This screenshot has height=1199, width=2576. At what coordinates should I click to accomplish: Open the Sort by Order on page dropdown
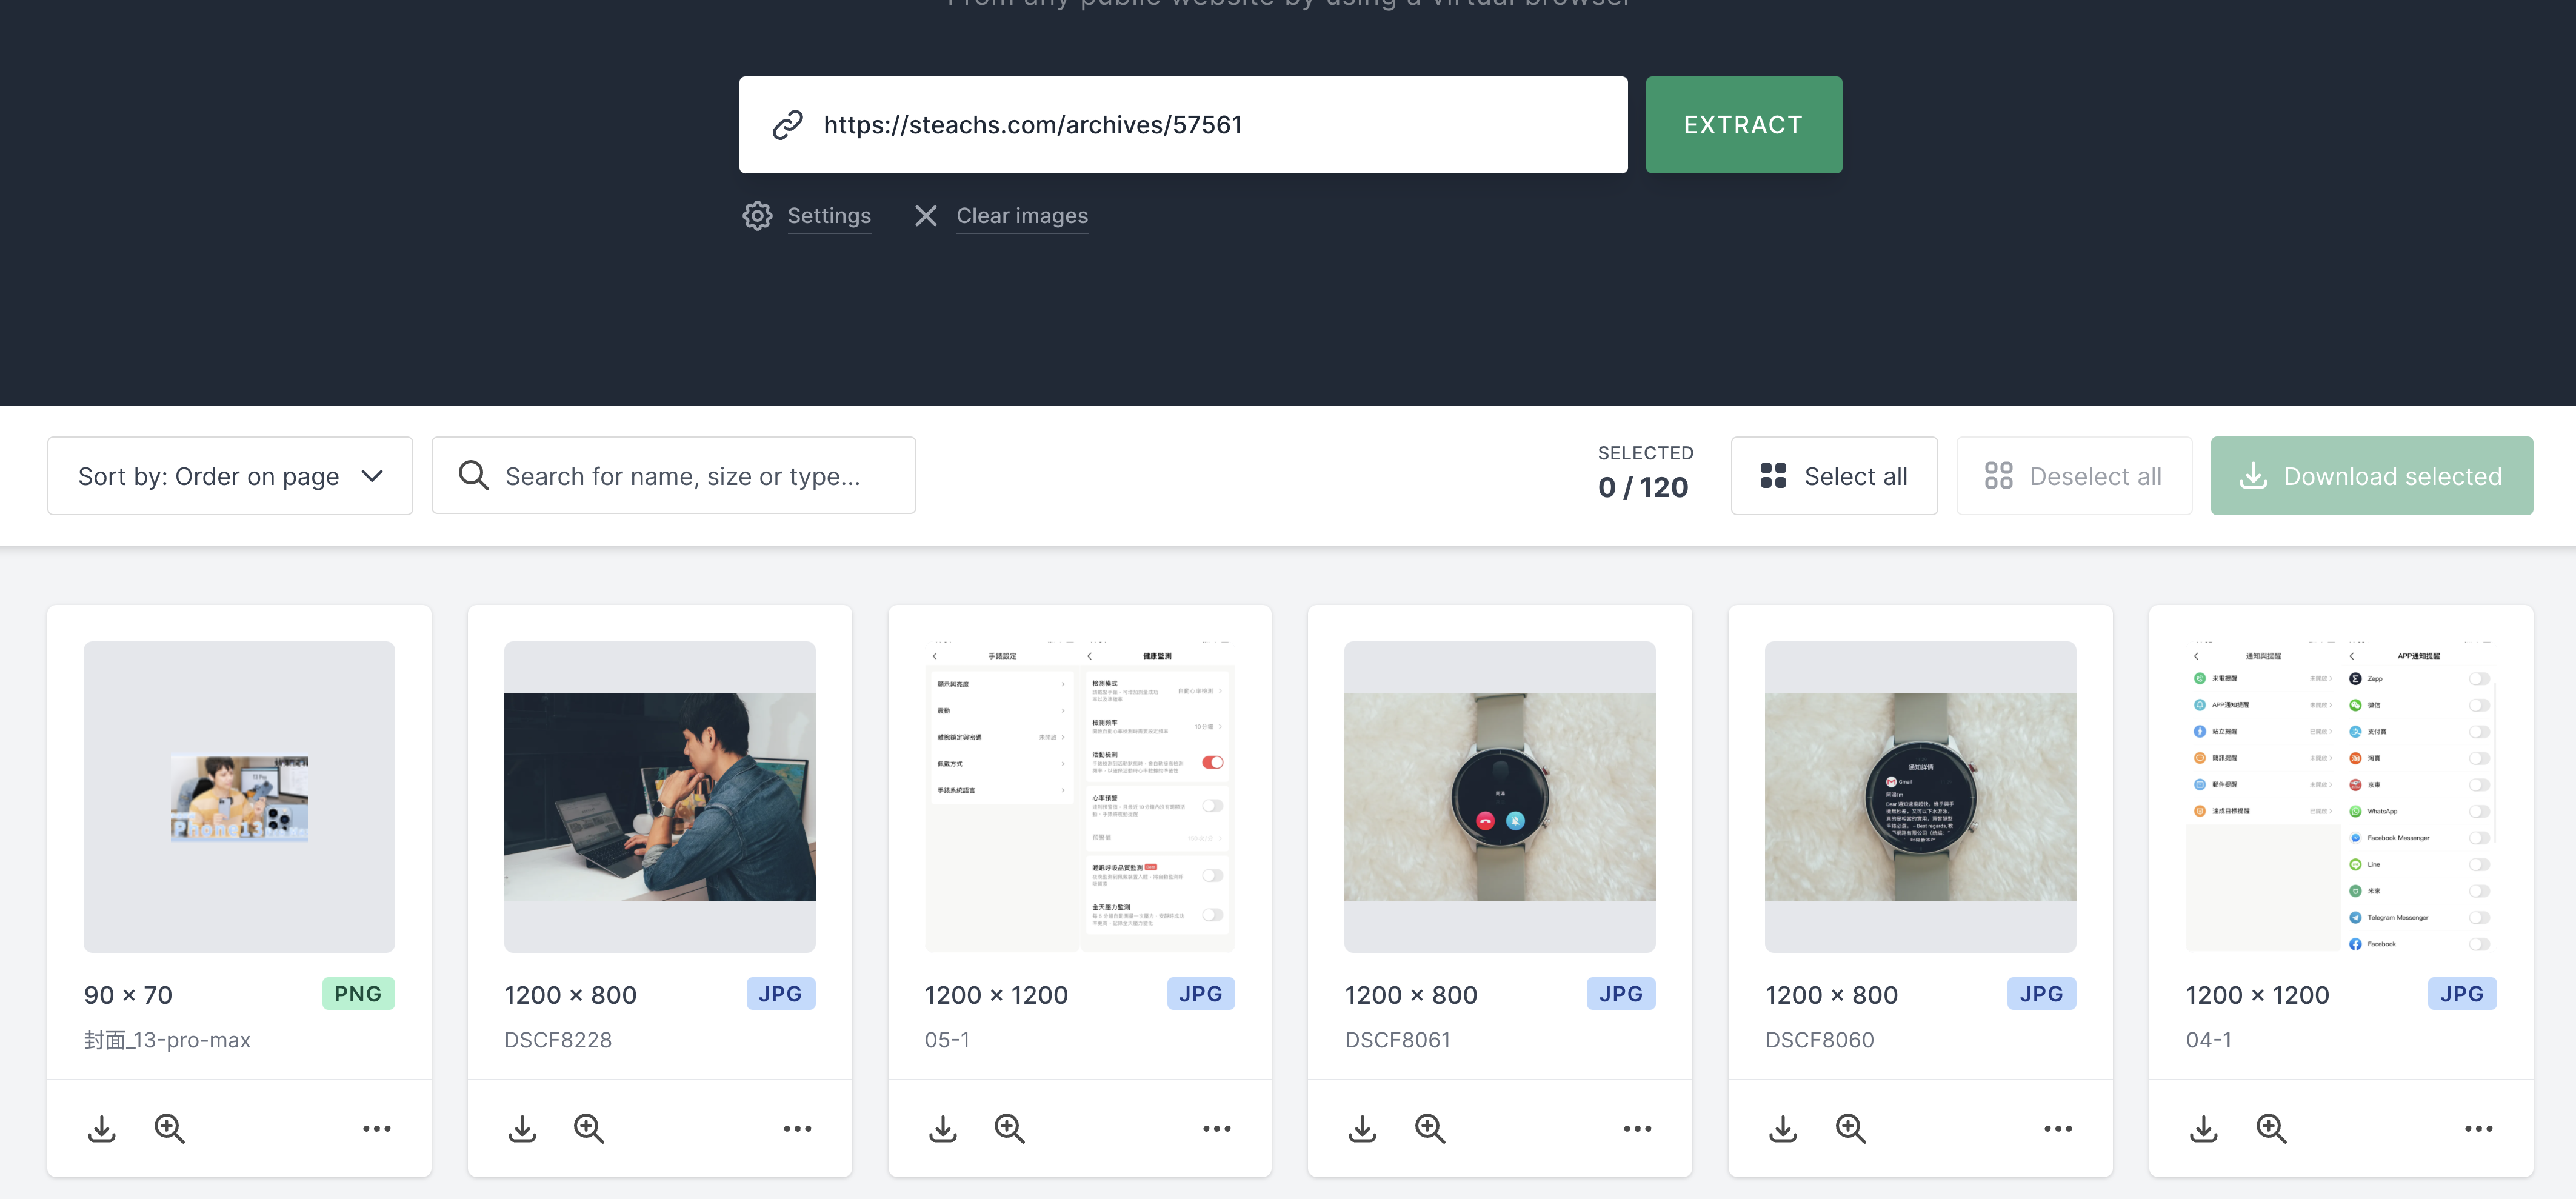point(230,476)
